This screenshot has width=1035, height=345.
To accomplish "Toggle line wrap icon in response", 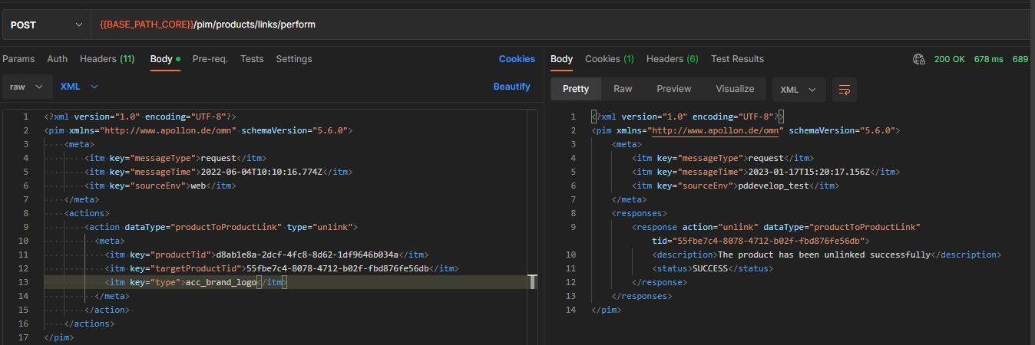I will [x=845, y=90].
